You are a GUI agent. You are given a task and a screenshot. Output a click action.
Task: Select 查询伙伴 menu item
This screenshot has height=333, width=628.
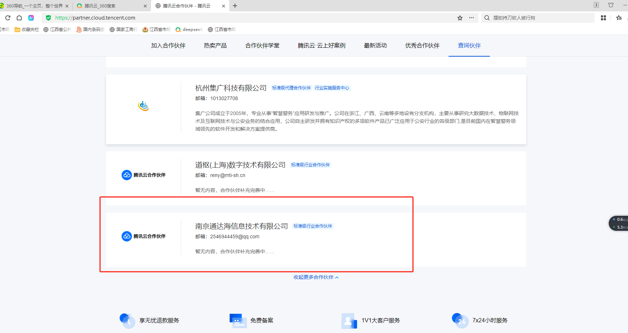(469, 46)
